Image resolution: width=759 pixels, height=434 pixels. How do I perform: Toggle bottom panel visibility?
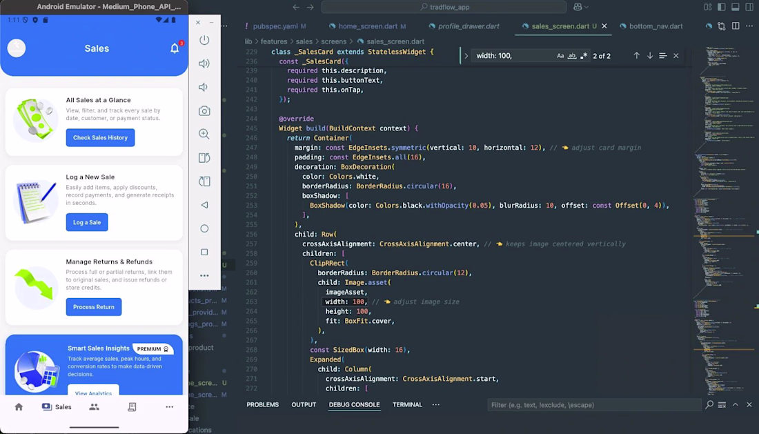[736, 7]
